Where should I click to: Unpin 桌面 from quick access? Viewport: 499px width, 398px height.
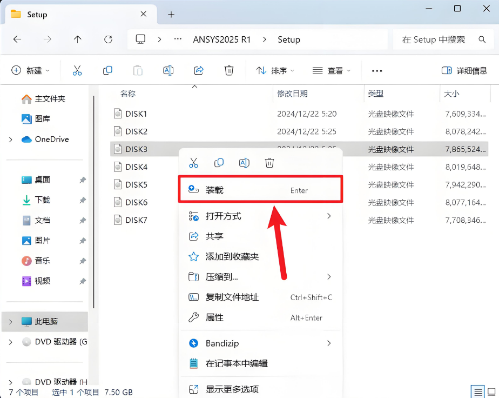(83, 180)
